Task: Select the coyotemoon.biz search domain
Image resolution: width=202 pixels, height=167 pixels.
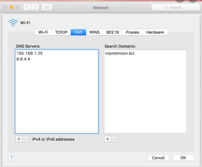Action: point(120,53)
